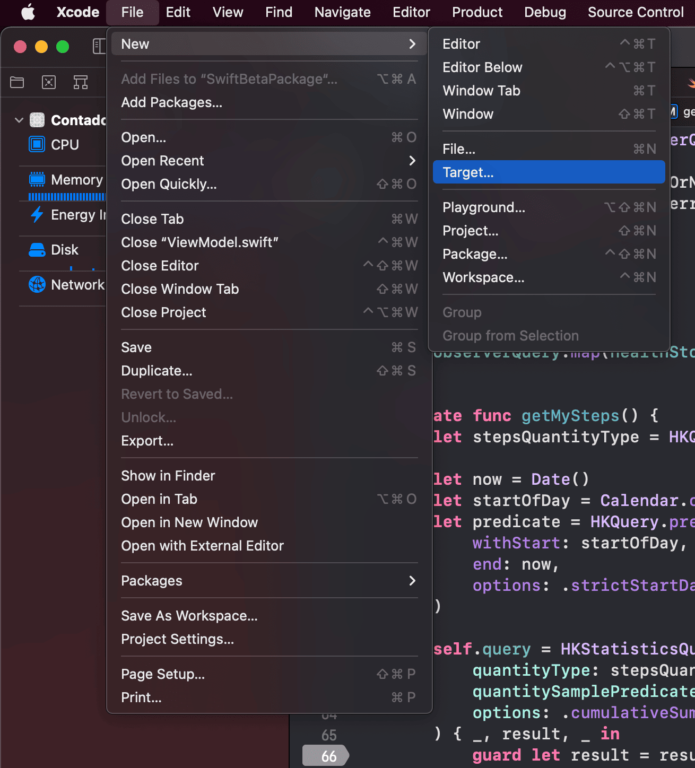The height and width of the screenshot is (768, 695).
Task: Click the getMySteps function name in editor
Action: click(x=570, y=415)
